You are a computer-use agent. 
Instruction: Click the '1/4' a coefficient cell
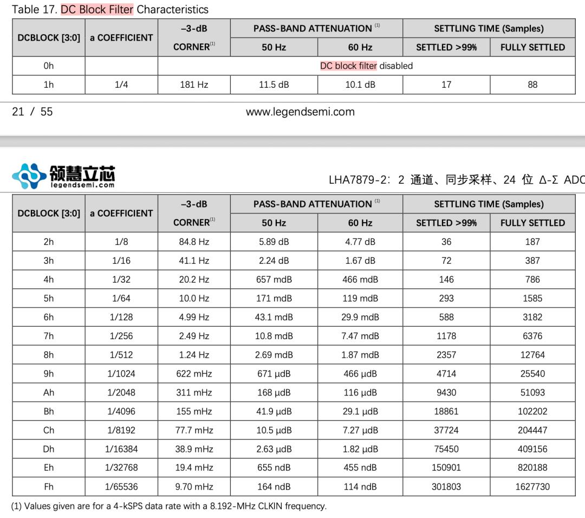[x=121, y=85]
